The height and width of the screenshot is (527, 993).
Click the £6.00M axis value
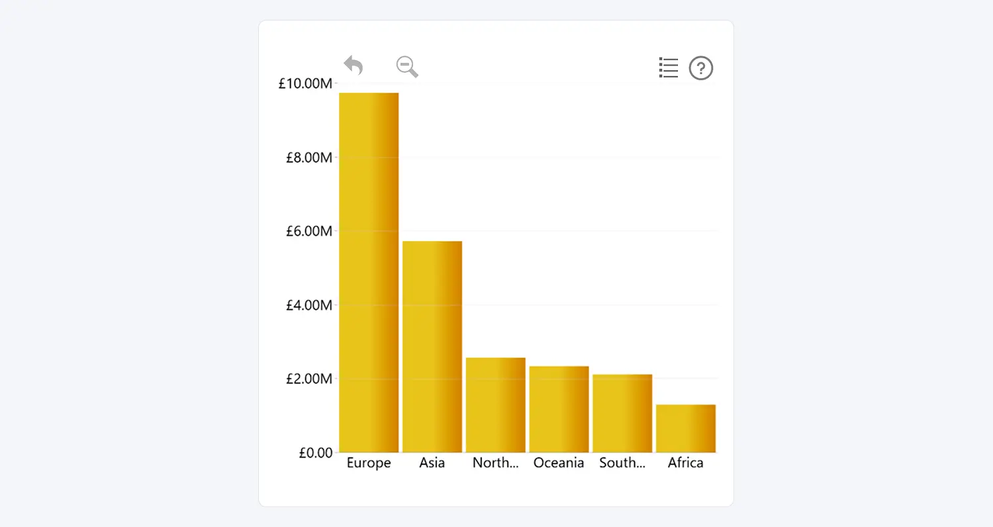(x=308, y=231)
